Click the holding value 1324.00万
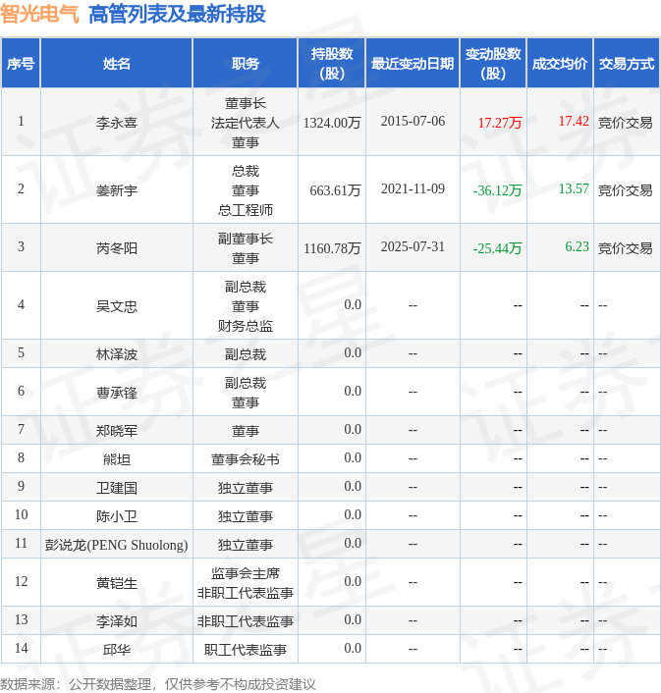Image resolution: width=661 pixels, height=693 pixels. pos(332,123)
